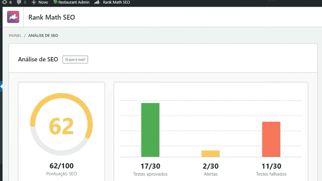Click the plus icon next to Novo

(34, 2)
